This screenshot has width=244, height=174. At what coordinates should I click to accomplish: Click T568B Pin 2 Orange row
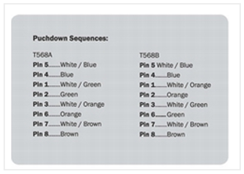tap(164, 95)
